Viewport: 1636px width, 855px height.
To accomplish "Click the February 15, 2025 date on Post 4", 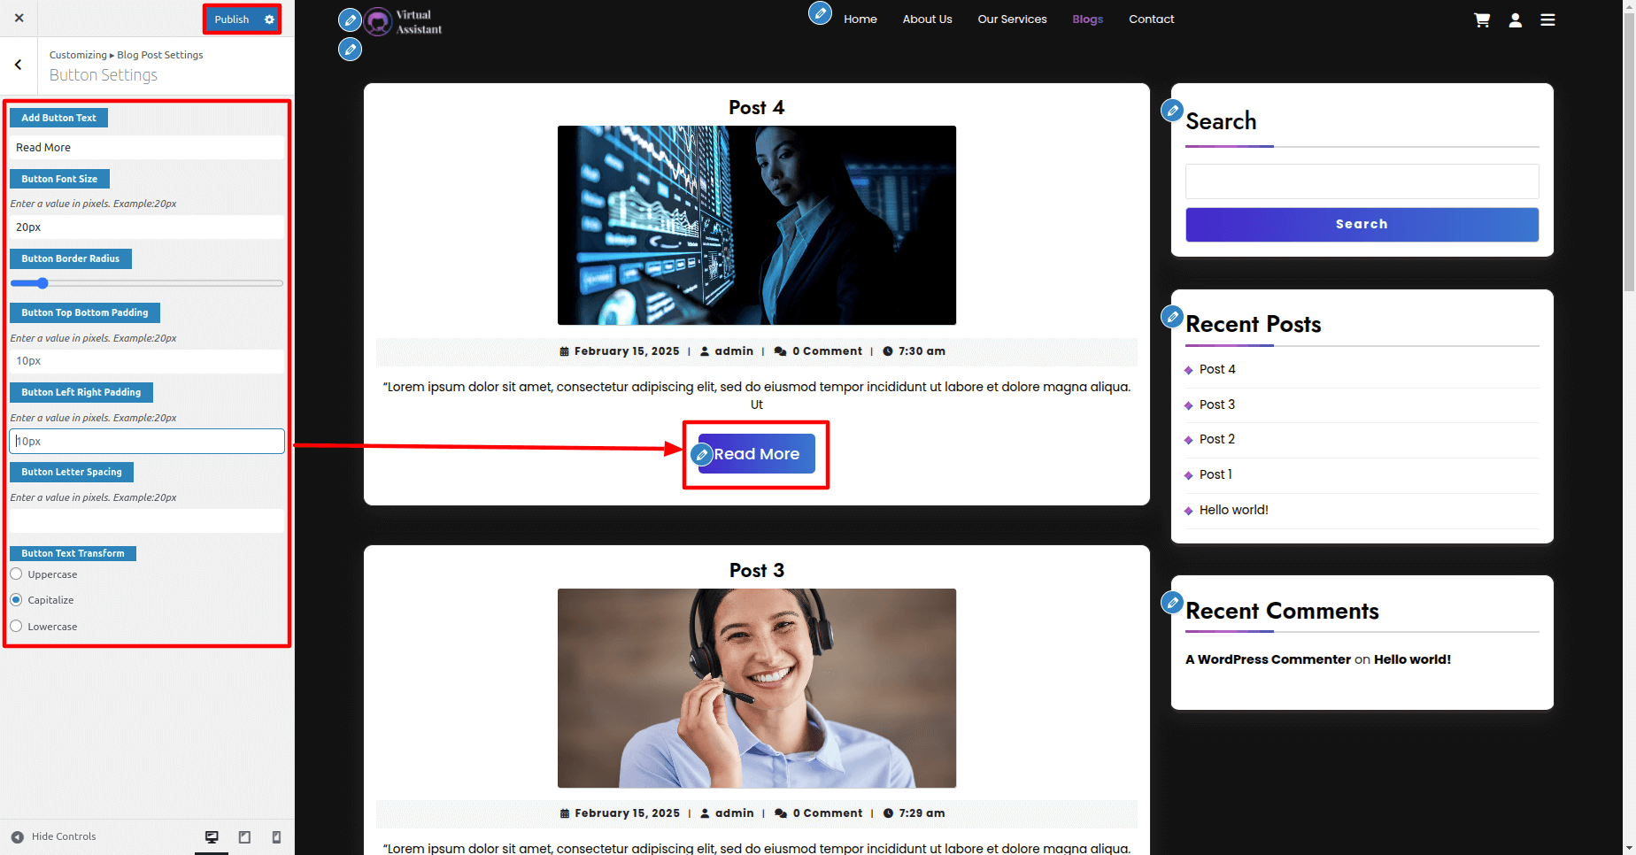I will (627, 351).
